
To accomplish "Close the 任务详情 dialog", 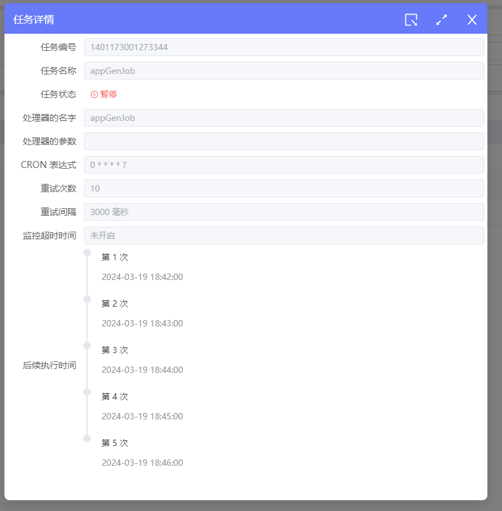I will 472,20.
